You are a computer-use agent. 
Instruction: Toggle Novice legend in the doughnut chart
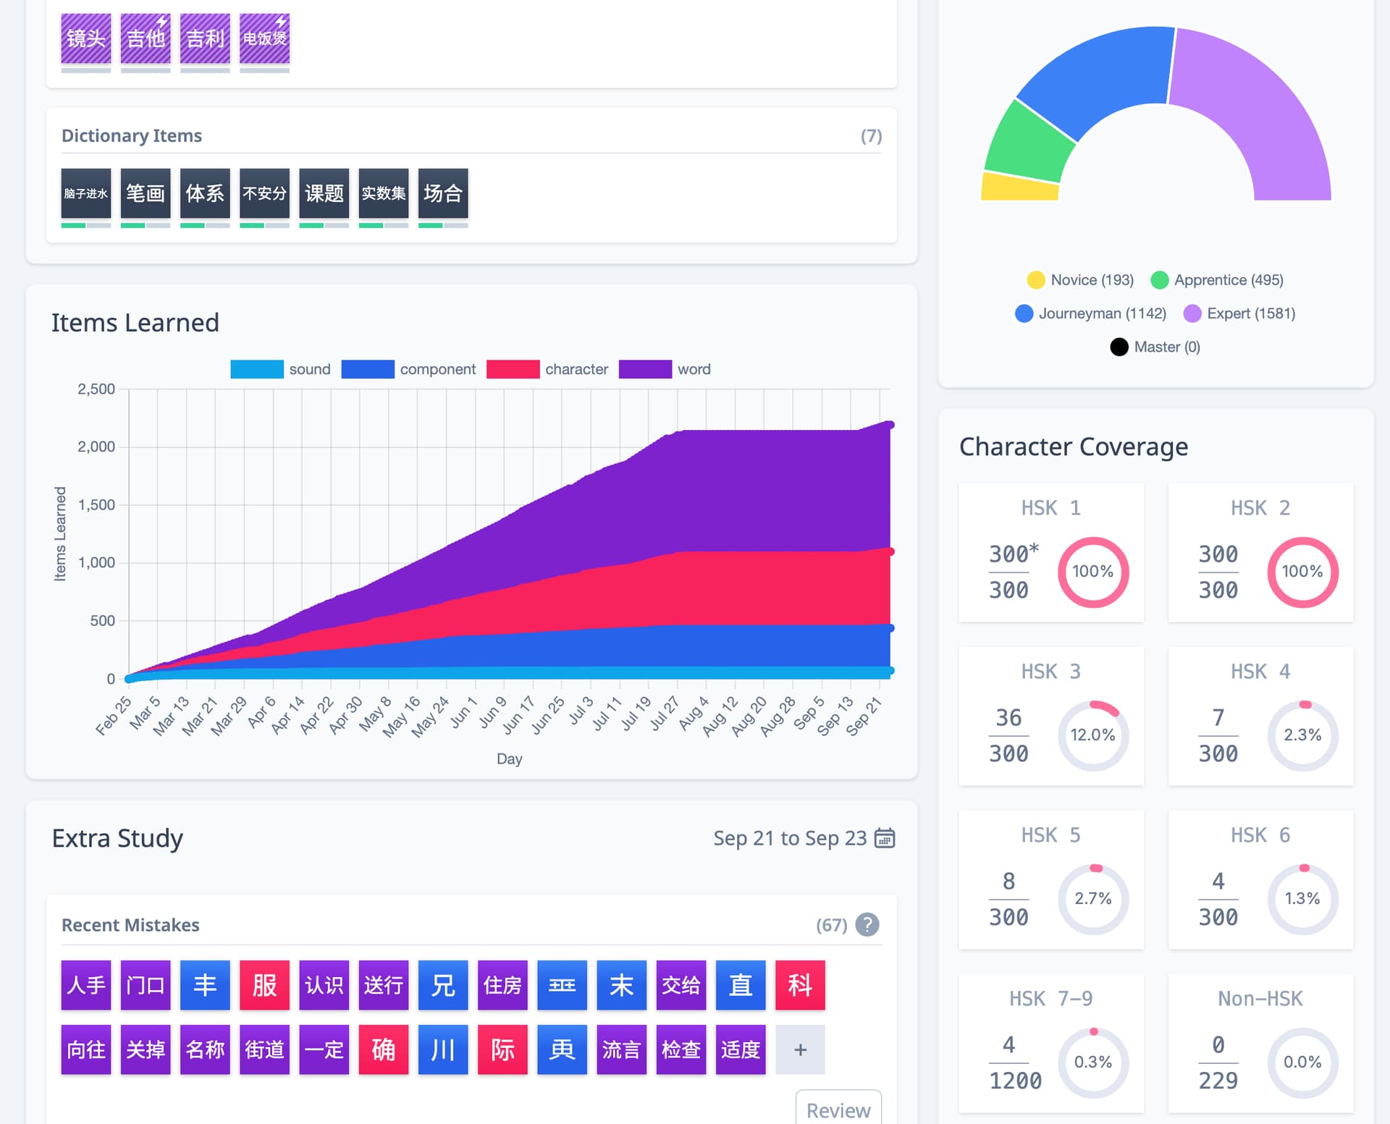pos(1079,280)
